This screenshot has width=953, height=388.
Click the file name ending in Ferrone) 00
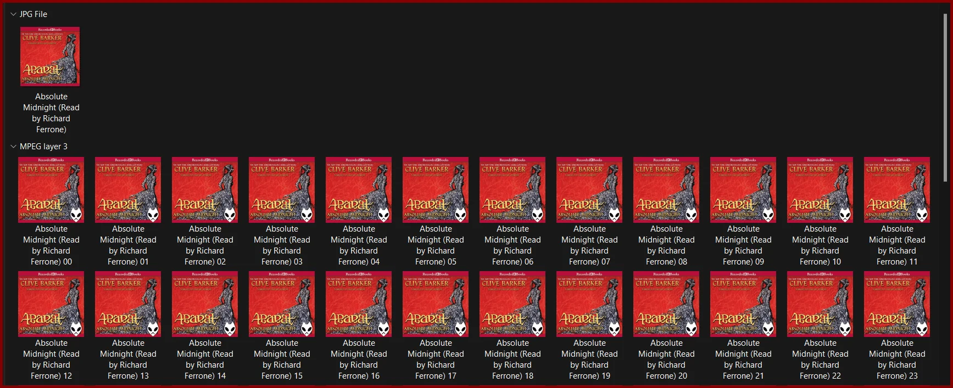(51, 245)
